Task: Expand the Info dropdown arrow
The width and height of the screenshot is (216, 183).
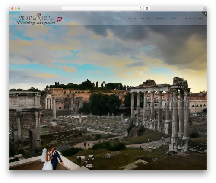Action: [x=163, y=19]
